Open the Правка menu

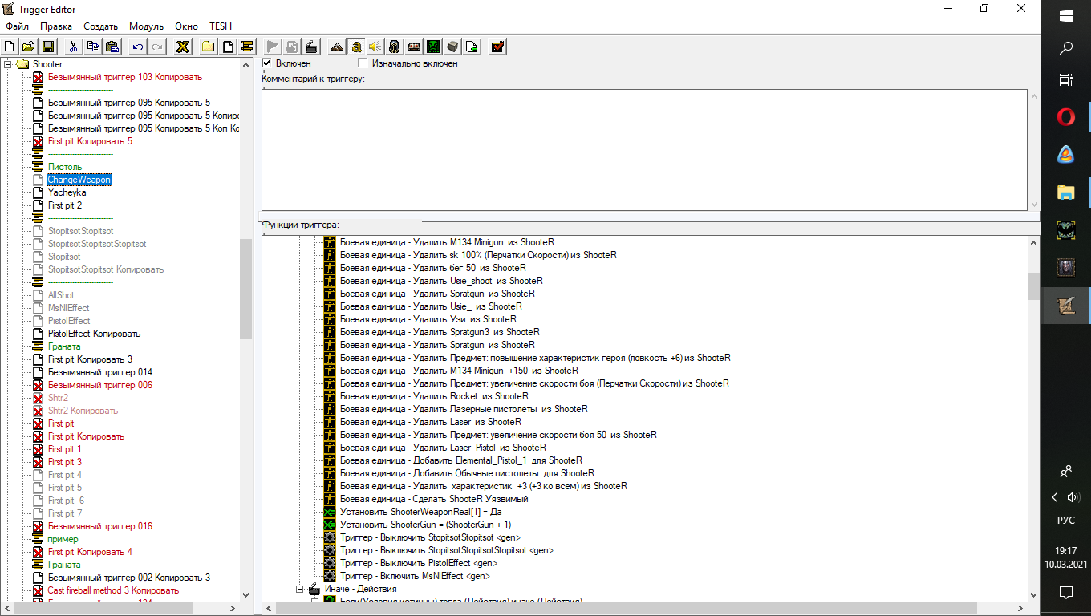point(55,26)
